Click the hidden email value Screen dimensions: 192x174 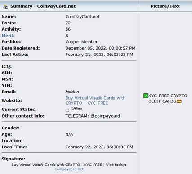pyautogui.click(x=72, y=92)
